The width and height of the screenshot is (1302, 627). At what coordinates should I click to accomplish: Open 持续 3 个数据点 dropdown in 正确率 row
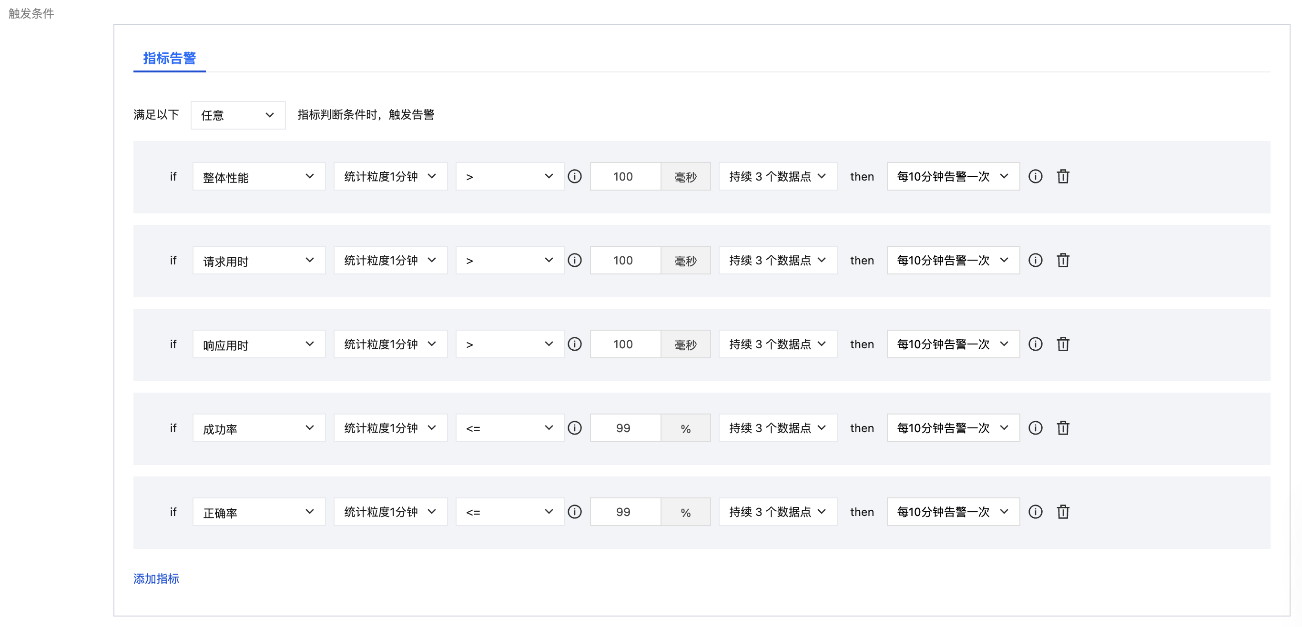pos(778,512)
